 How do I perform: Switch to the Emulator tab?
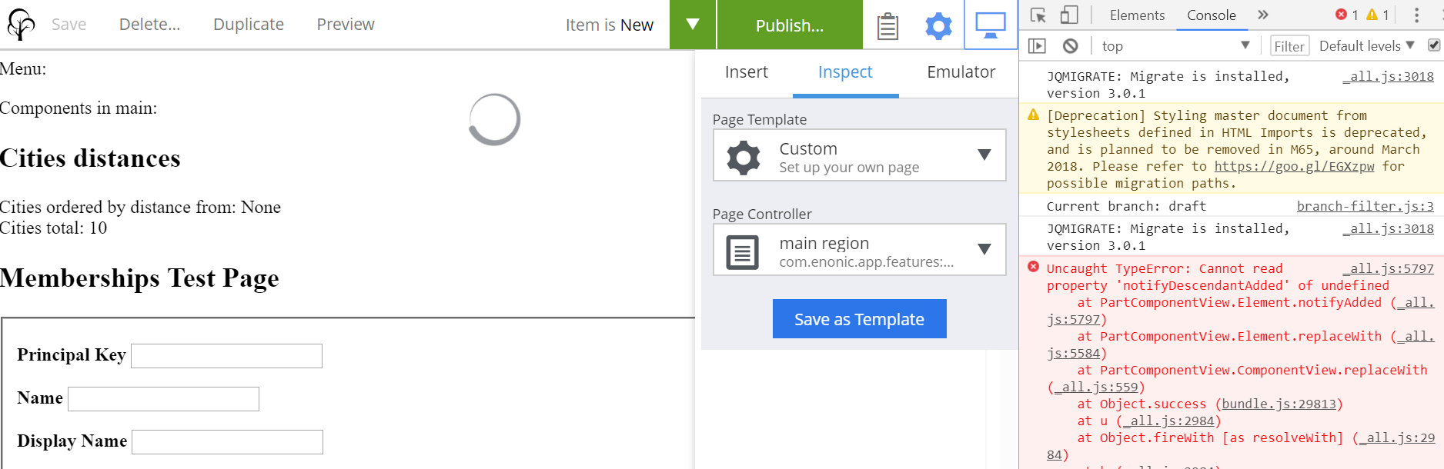click(961, 72)
